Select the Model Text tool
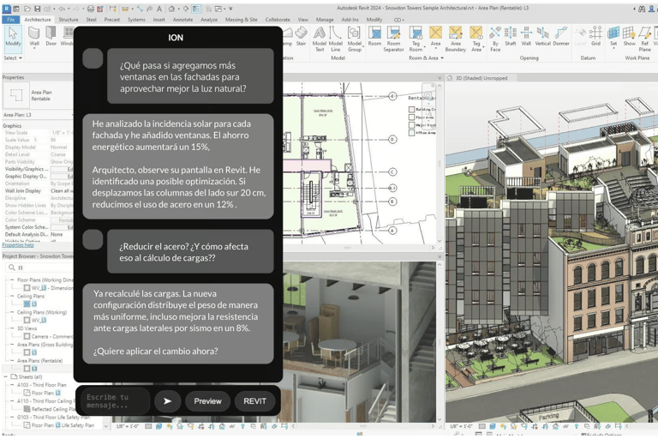 point(320,39)
